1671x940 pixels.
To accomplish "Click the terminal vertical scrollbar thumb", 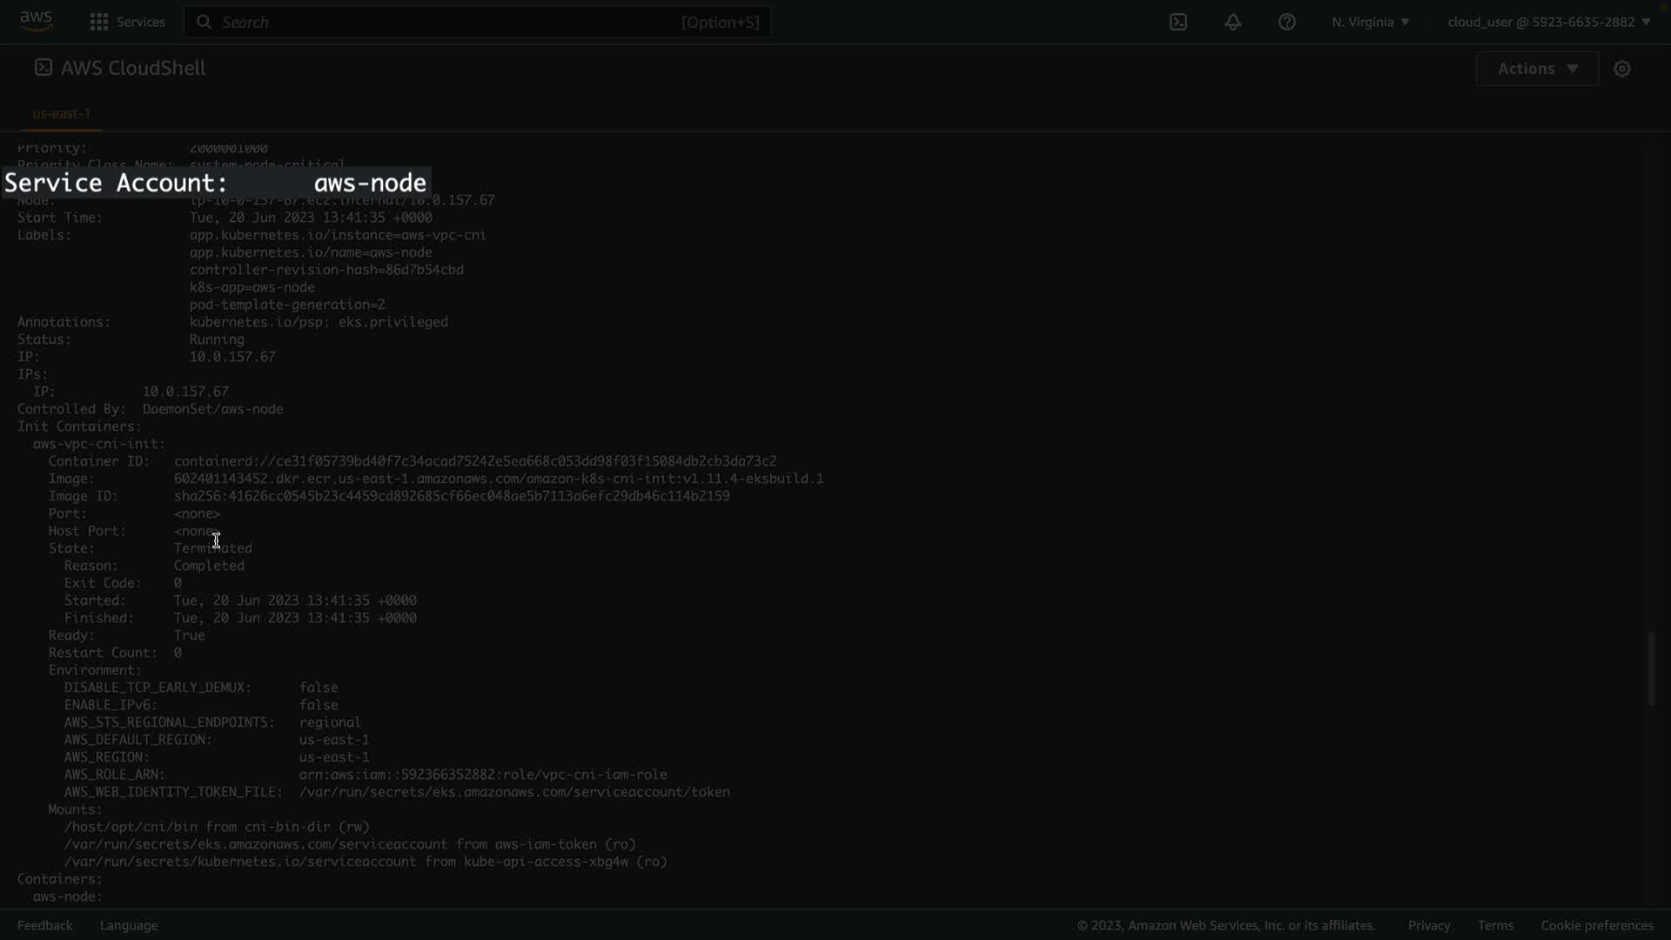I will point(1651,668).
